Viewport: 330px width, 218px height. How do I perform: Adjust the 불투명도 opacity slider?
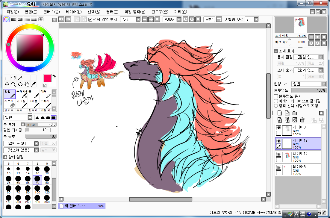click(x=309, y=90)
